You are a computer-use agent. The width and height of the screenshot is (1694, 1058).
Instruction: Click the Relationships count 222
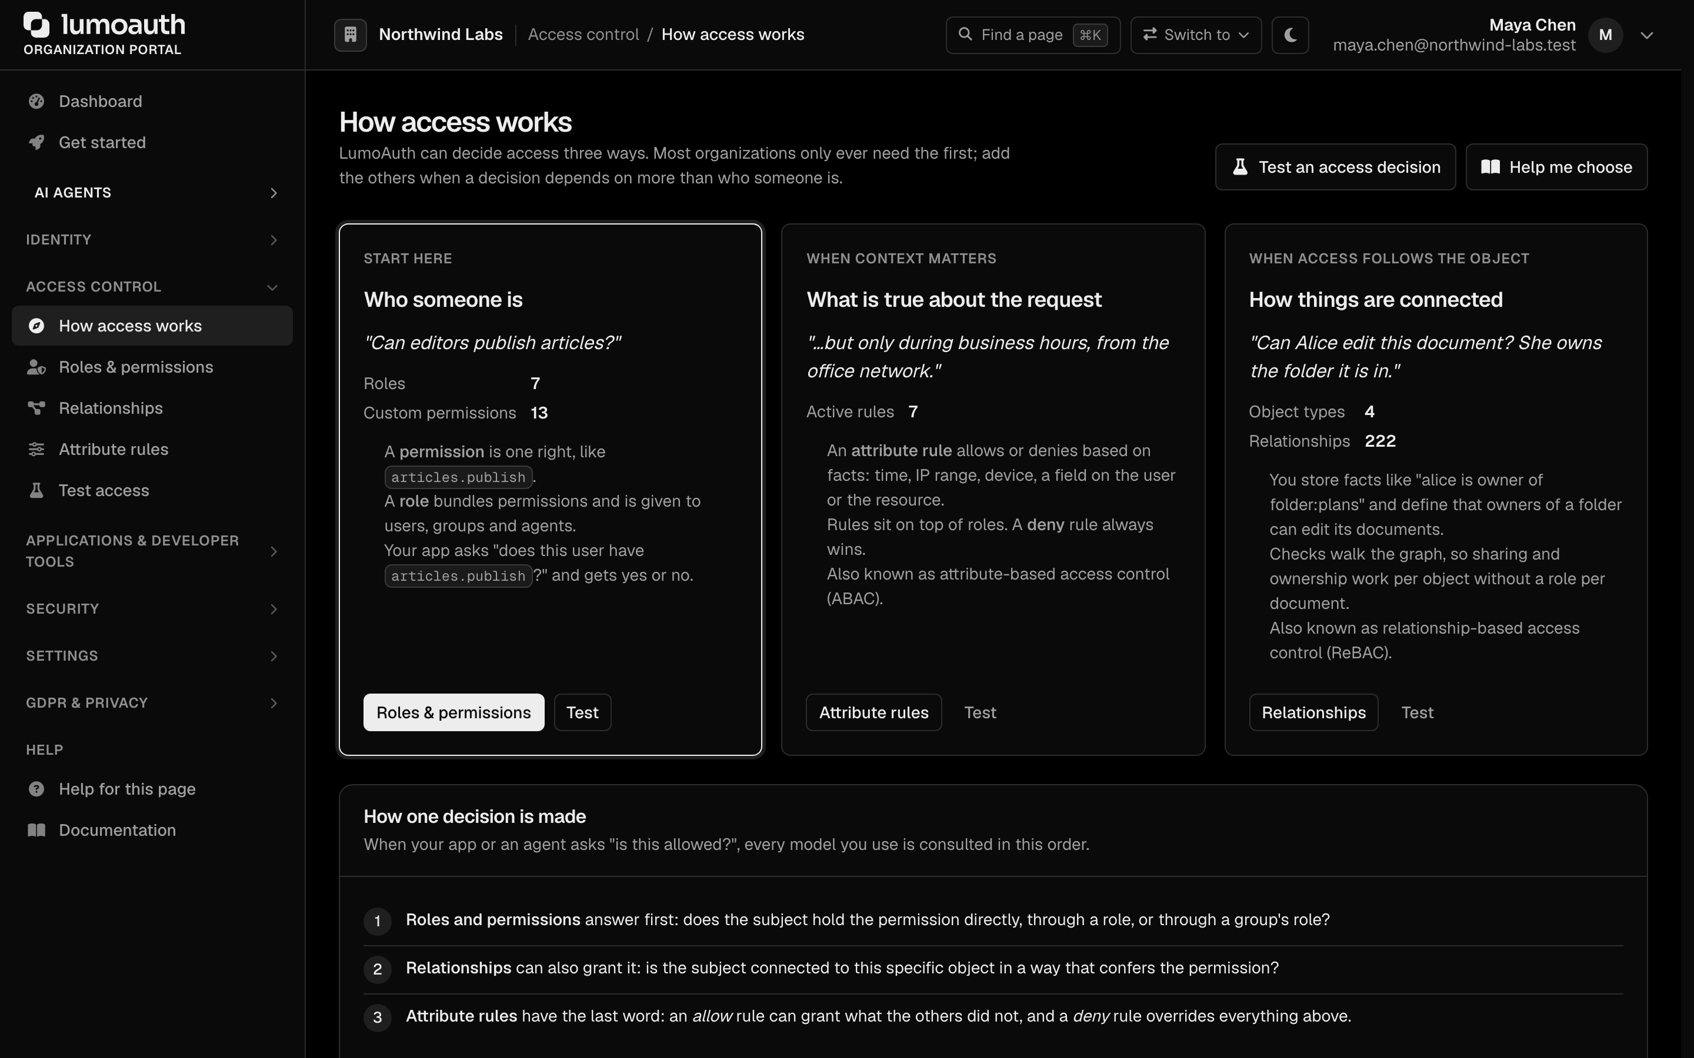1380,441
